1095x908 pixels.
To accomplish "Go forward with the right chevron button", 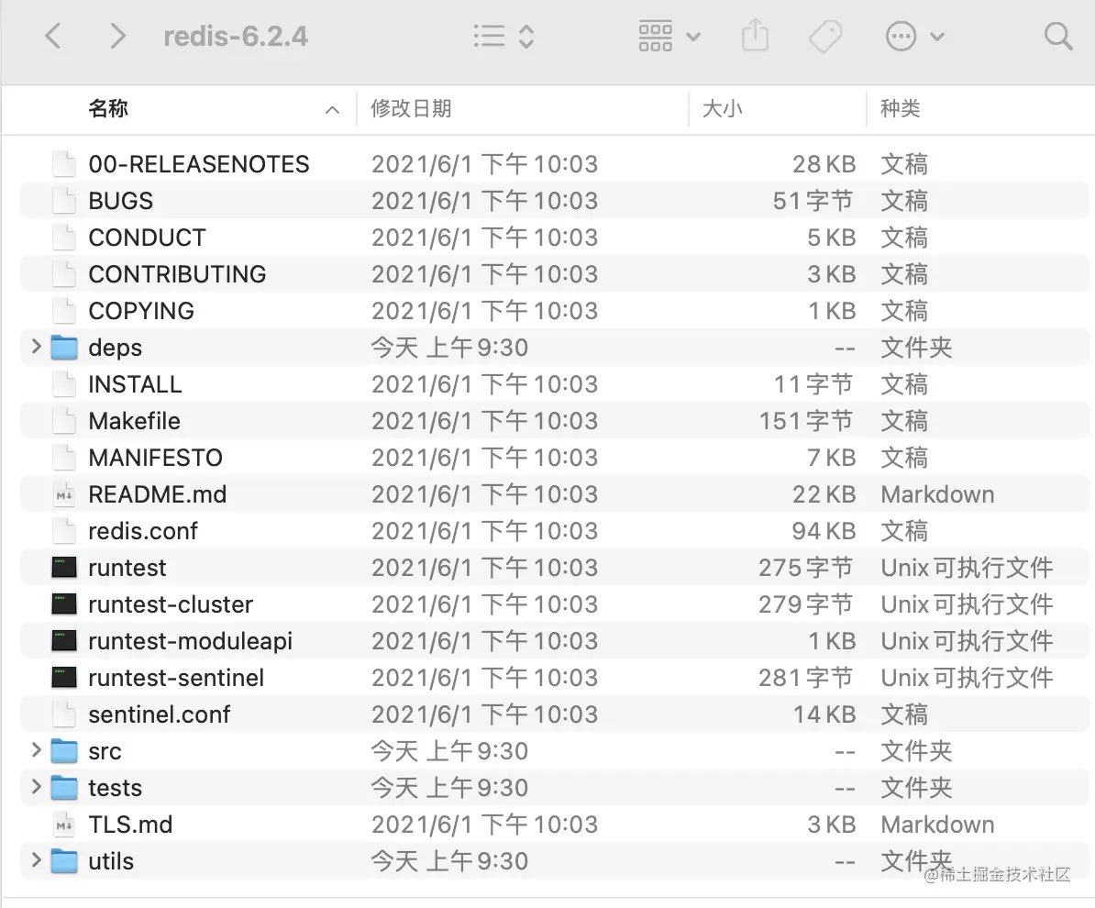I will pos(117,36).
